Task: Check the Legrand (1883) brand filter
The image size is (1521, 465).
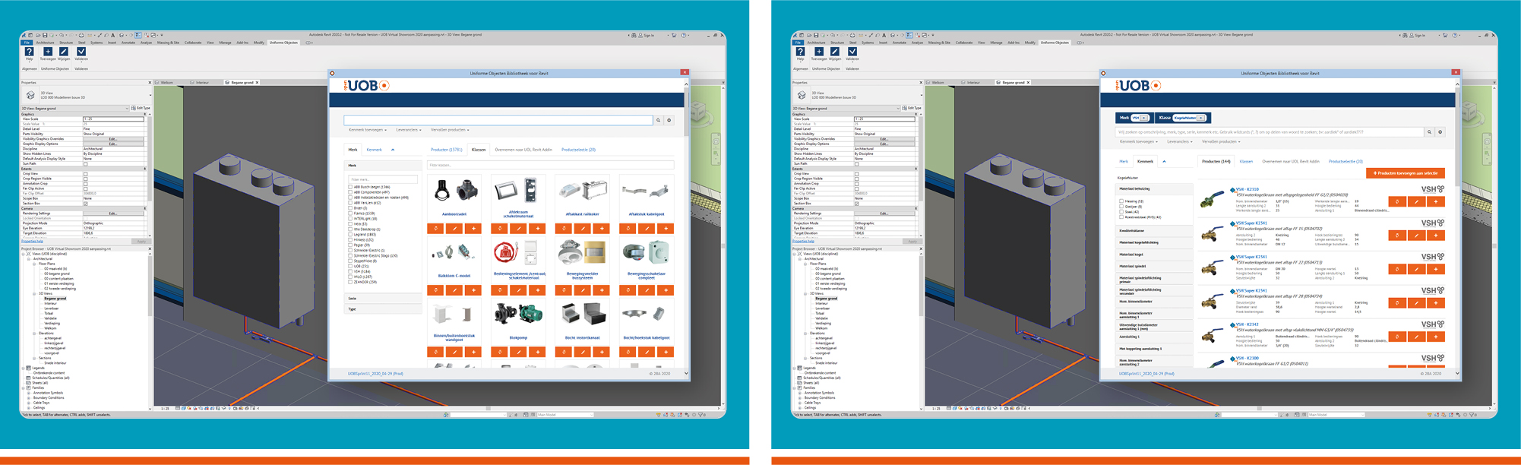Action: (x=350, y=235)
